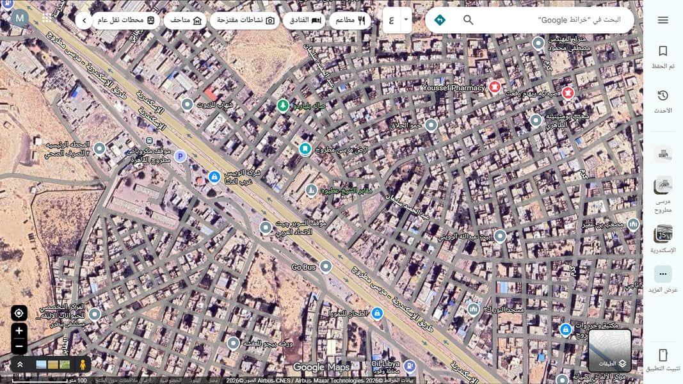Zoom out with the minus button

[19, 346]
